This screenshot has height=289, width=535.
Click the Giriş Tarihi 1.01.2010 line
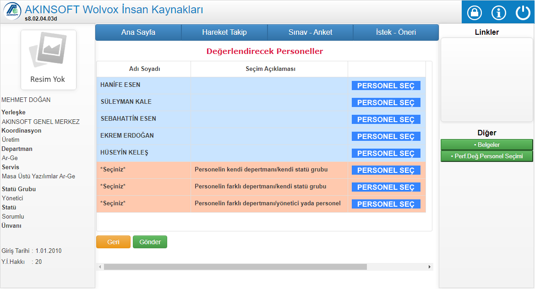[x=32, y=251]
